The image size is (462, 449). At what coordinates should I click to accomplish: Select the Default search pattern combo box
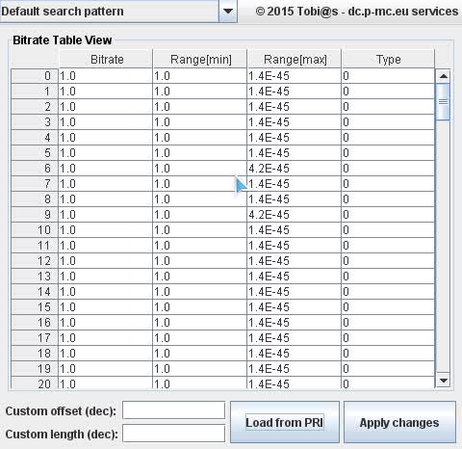[x=118, y=12]
